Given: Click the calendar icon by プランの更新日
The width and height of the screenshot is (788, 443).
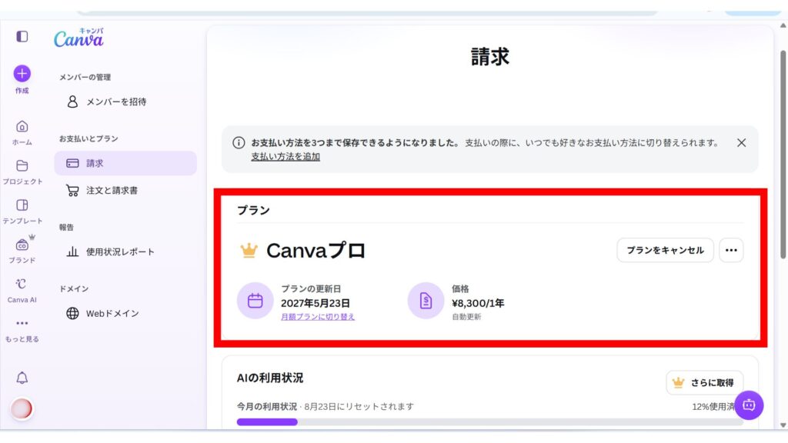Looking at the screenshot, I should [255, 301].
